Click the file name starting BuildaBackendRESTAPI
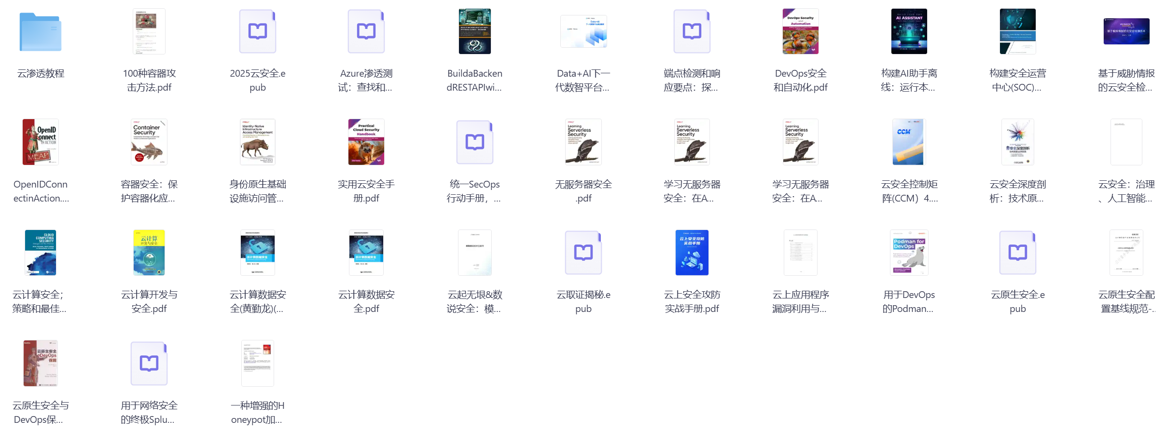The height and width of the screenshot is (432, 1166). tap(475, 81)
